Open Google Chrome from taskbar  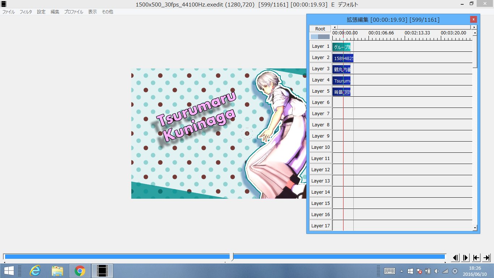click(x=80, y=270)
